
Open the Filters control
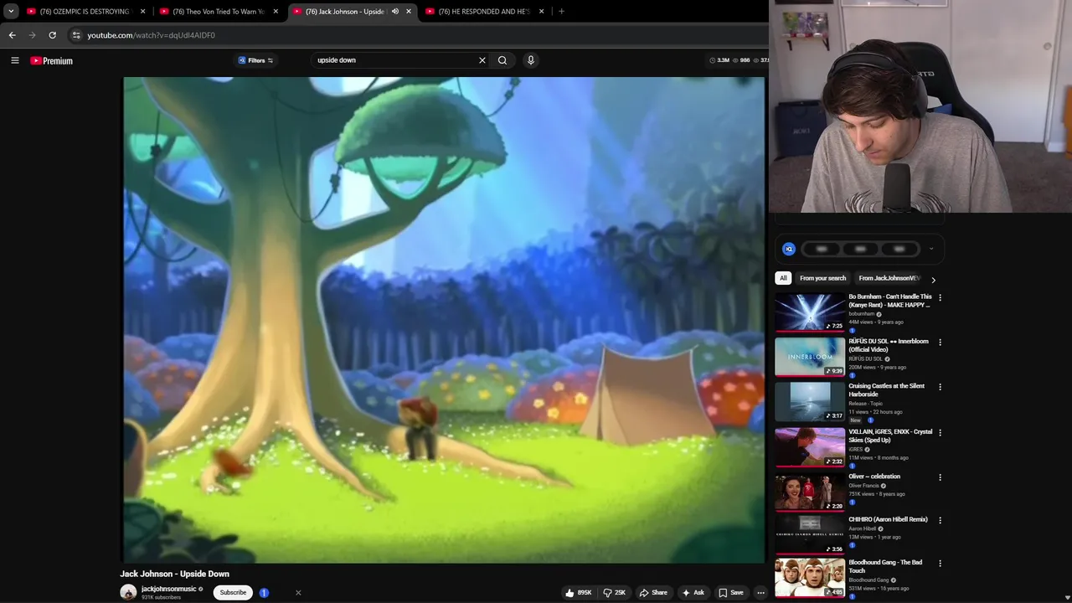pyautogui.click(x=255, y=60)
